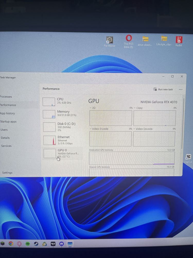The width and height of the screenshot is (193, 258).
Task: Open the Services page
Action: pos(6,146)
